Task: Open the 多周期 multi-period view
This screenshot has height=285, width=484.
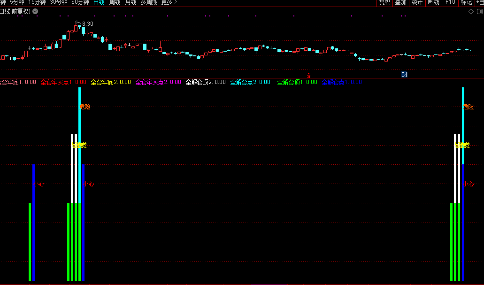Action: pyautogui.click(x=149, y=2)
